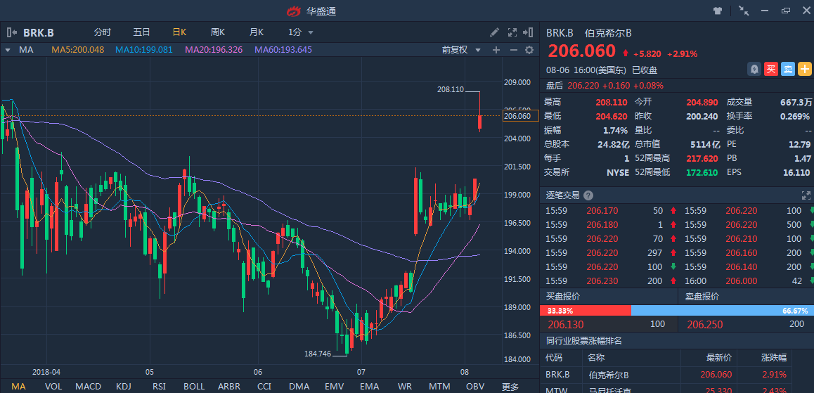The width and height of the screenshot is (814, 393).
Task: Select ask price 206.250
Action: click(x=705, y=325)
